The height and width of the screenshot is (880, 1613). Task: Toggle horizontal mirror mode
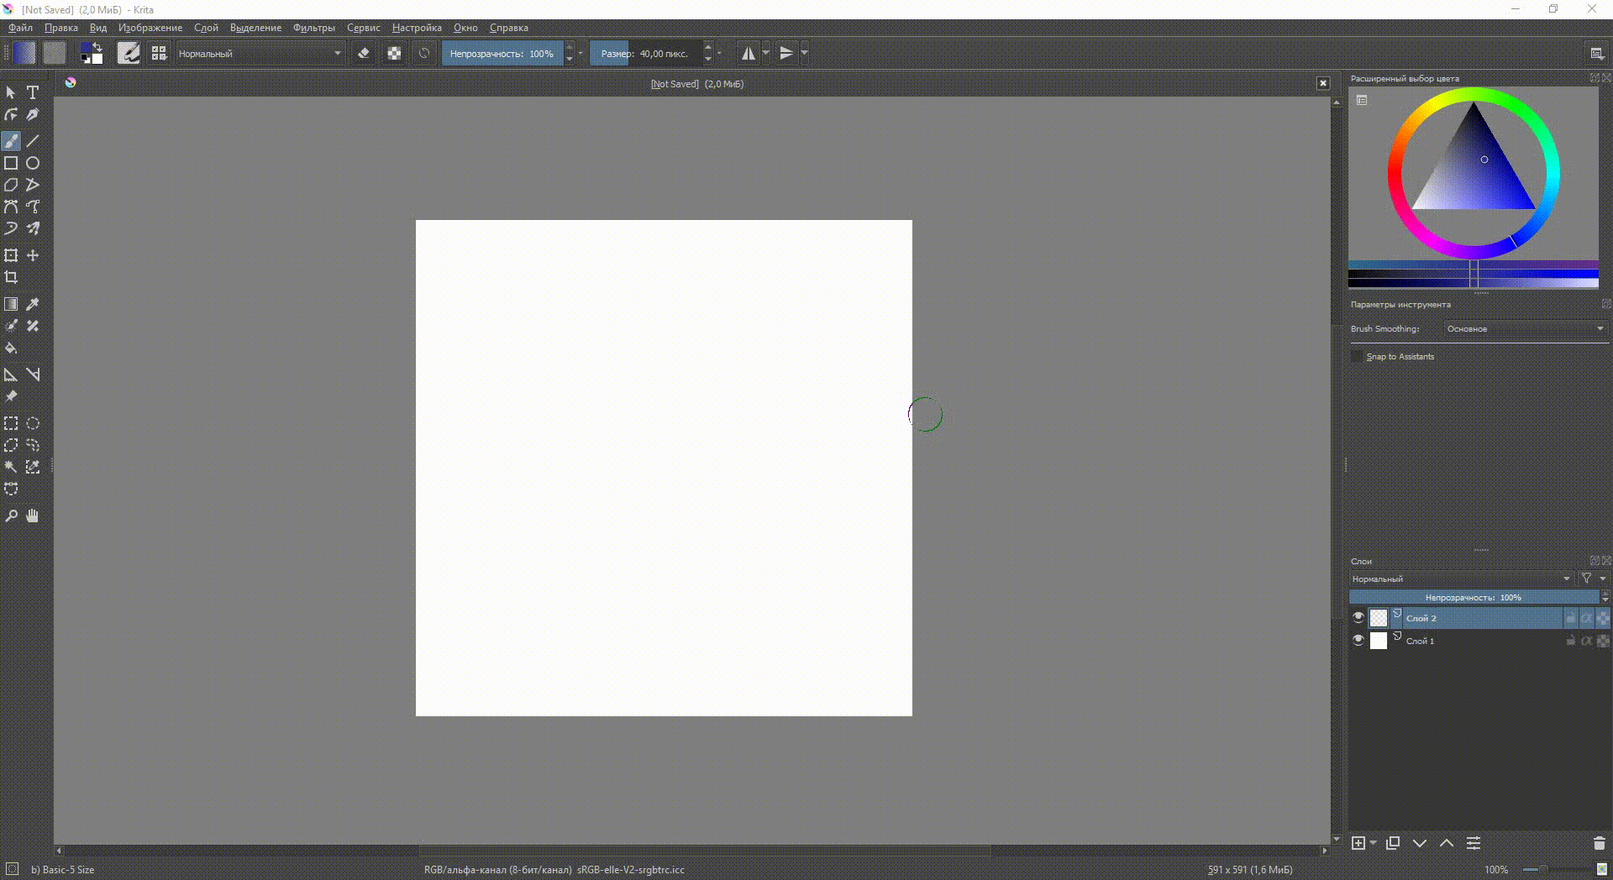coord(748,53)
